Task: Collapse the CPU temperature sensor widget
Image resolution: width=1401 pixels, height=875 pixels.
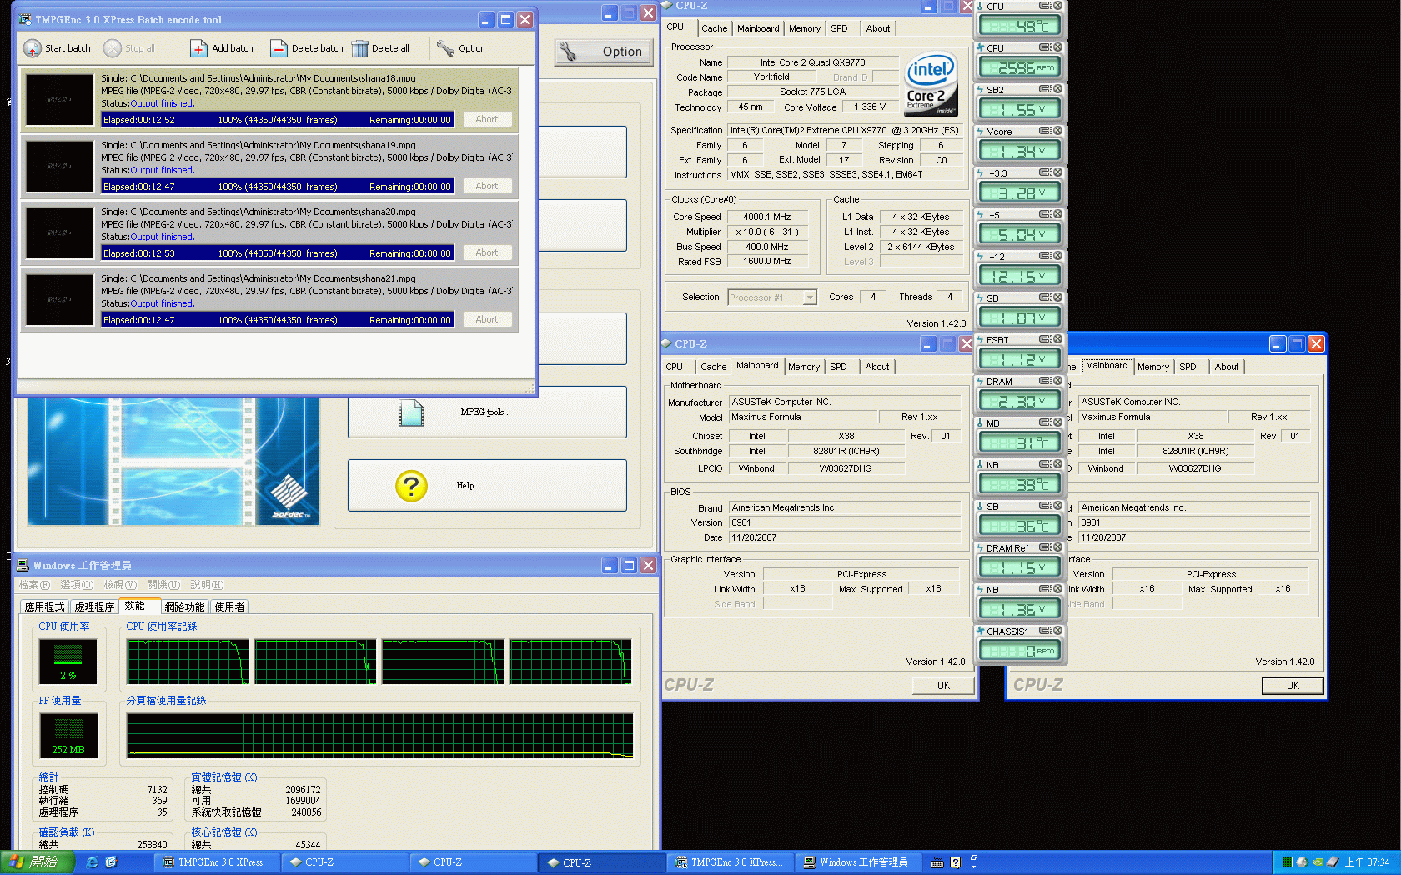Action: click(1045, 6)
